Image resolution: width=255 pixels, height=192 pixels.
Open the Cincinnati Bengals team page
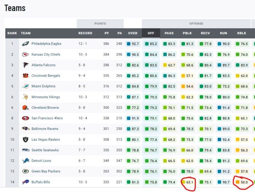click(46, 76)
